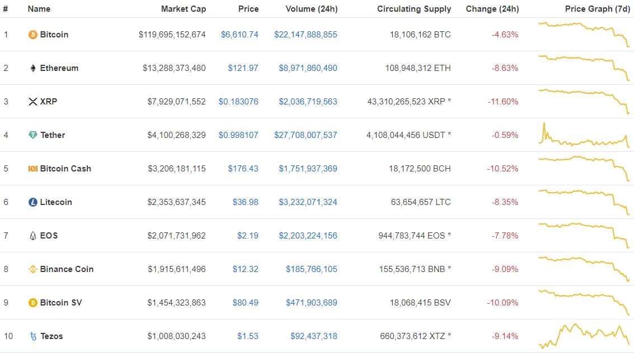Click Ethereum price $121.97
Image resolution: width=634 pixels, height=353 pixels.
[243, 68]
